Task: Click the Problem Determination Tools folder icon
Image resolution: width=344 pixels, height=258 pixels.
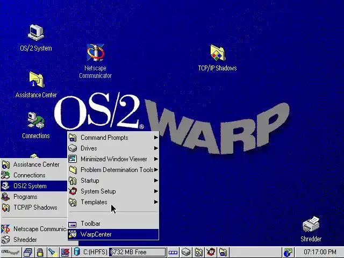Action: coord(73,170)
